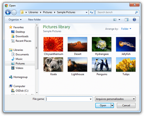Screen dimensions: 144x116
Task: Select Libraries in the address breadcrumb
Action: (33, 12)
